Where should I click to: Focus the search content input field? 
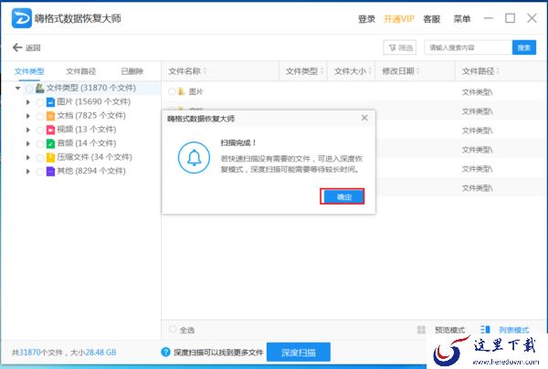[x=469, y=47]
